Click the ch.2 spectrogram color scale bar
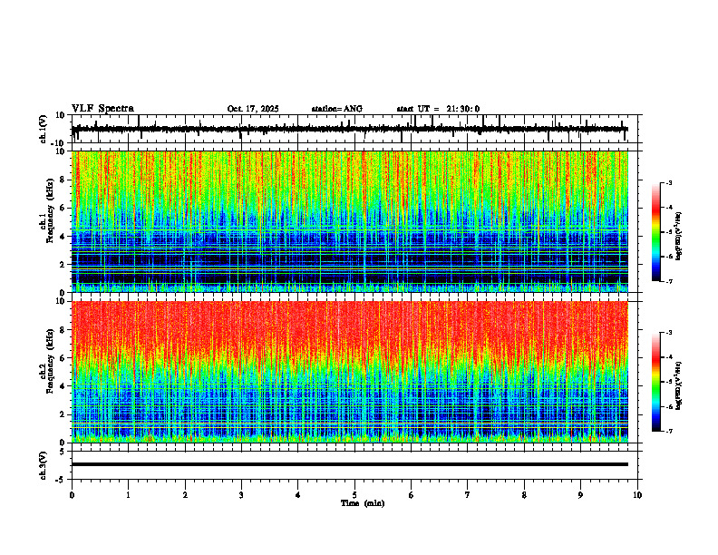This screenshot has width=718, height=555. pos(655,382)
